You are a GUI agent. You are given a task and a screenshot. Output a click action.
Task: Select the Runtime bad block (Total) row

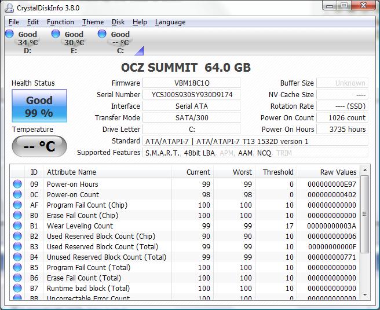185,288
